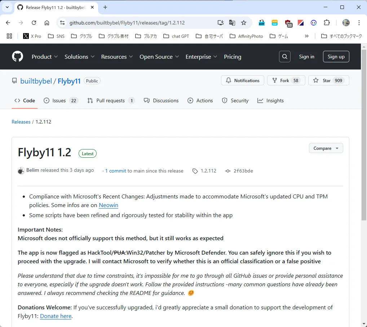367x327 pixels.
Task: Close the Release Flyby11 tab
Action: coord(92,7)
